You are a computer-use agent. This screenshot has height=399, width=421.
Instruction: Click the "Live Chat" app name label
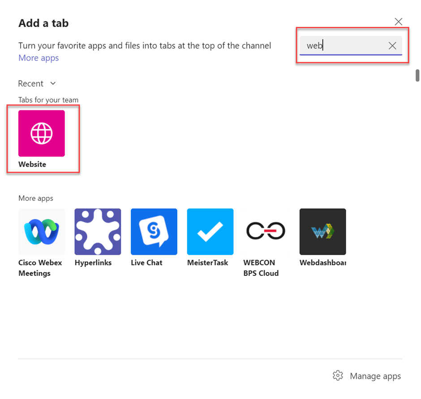point(147,263)
